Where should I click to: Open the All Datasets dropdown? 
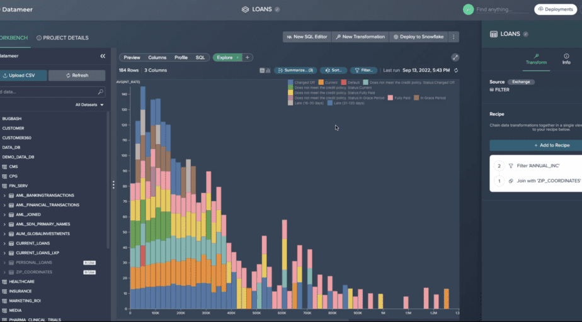click(89, 105)
